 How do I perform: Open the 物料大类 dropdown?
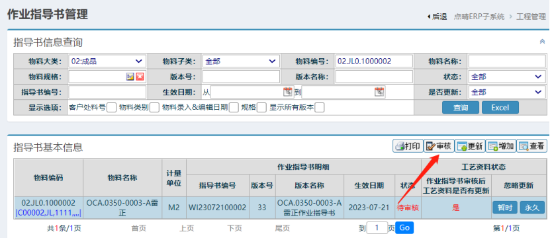click(x=107, y=61)
